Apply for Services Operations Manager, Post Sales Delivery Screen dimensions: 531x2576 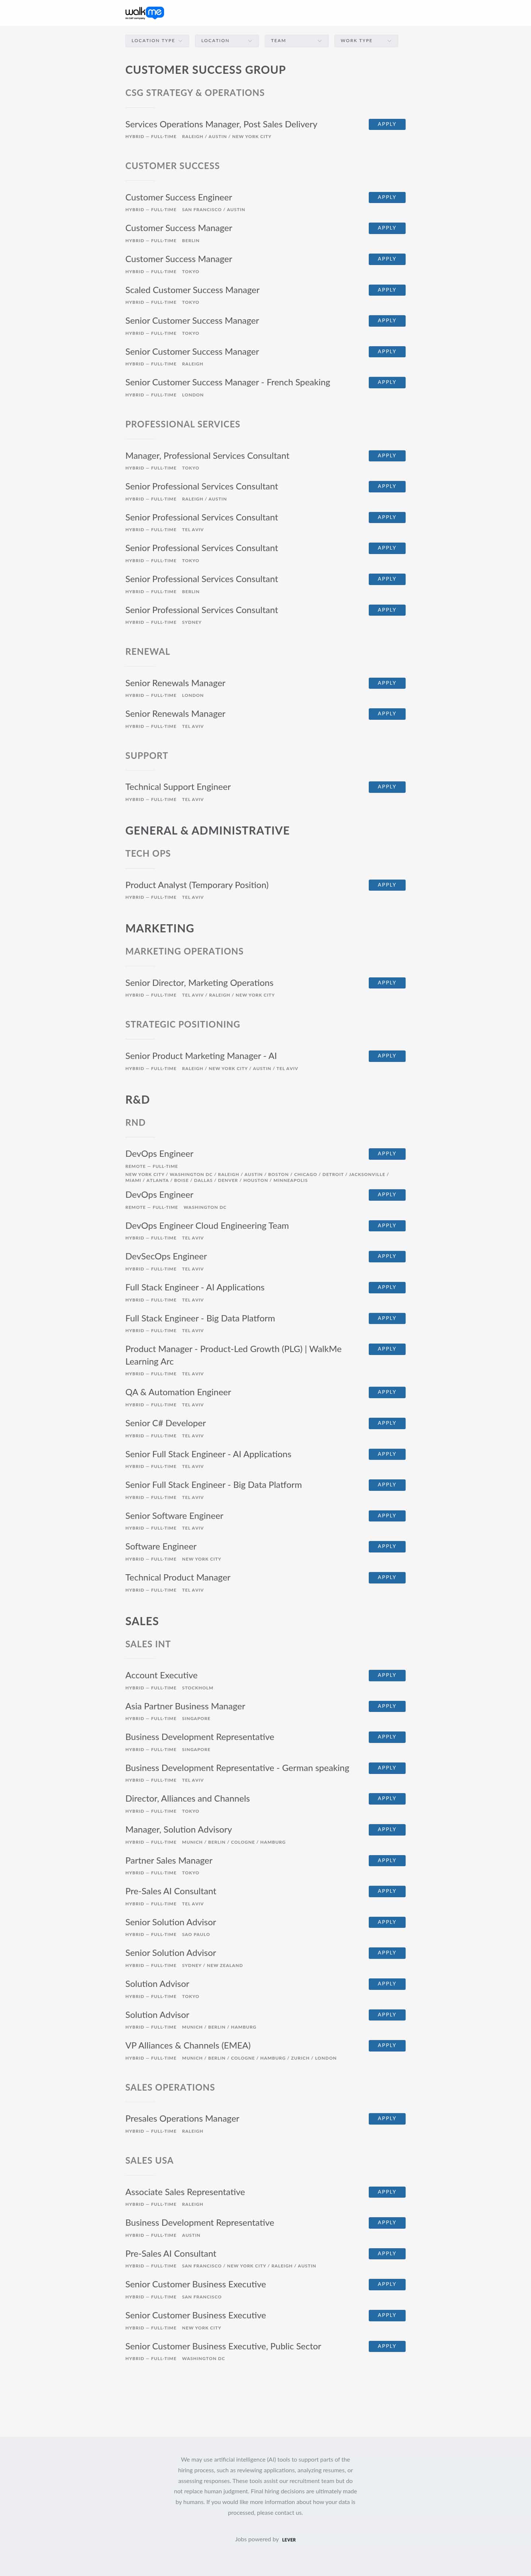(386, 124)
